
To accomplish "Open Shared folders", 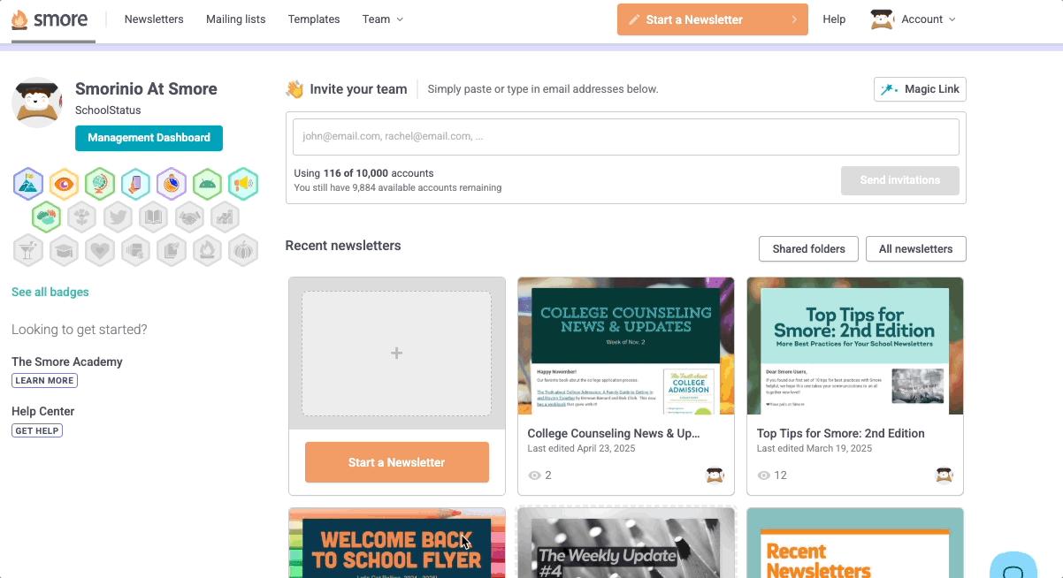I will tap(808, 249).
